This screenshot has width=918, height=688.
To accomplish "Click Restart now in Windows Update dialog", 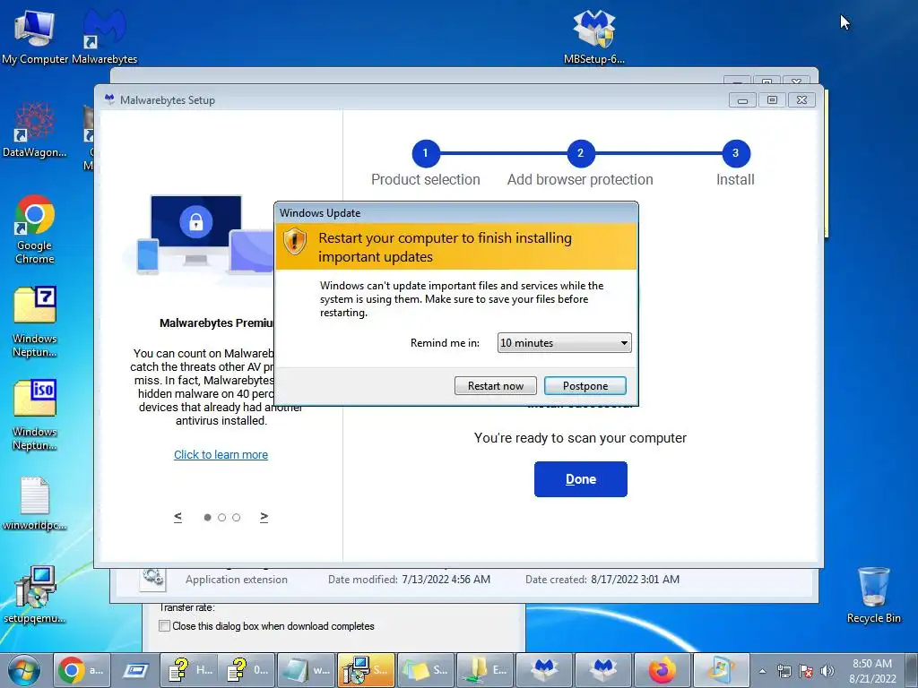I will pos(495,385).
